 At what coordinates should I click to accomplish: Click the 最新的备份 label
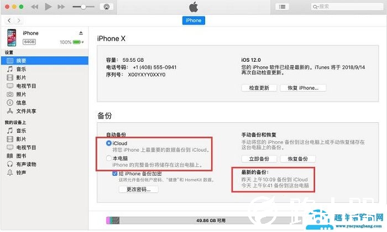point(255,172)
